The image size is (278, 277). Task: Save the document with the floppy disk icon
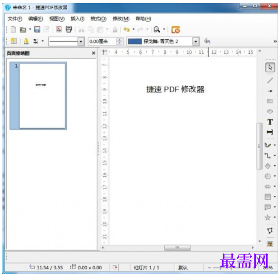(x=37, y=29)
